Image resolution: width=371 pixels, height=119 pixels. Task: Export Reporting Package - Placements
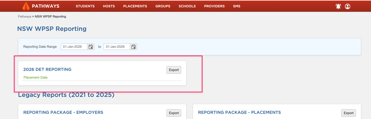[x=348, y=113]
